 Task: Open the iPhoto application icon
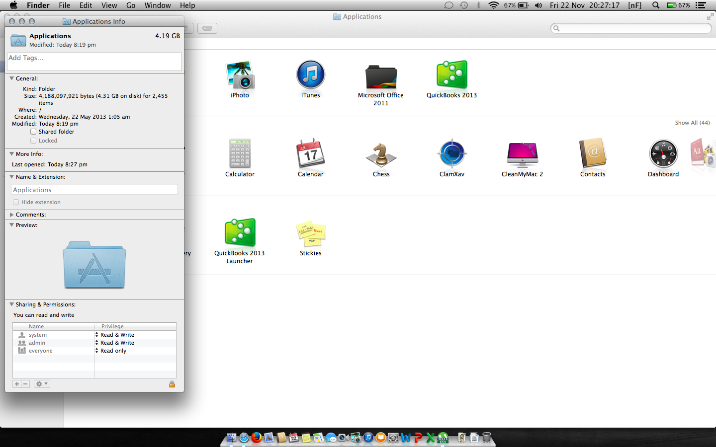[240, 74]
